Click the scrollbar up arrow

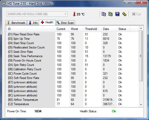coord(141,28)
